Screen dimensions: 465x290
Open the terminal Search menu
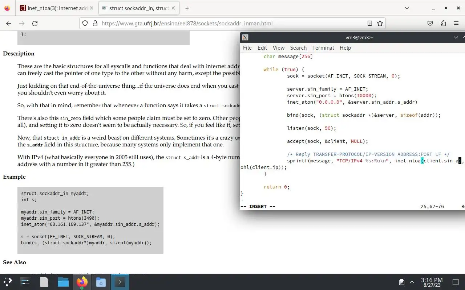pyautogui.click(x=298, y=48)
